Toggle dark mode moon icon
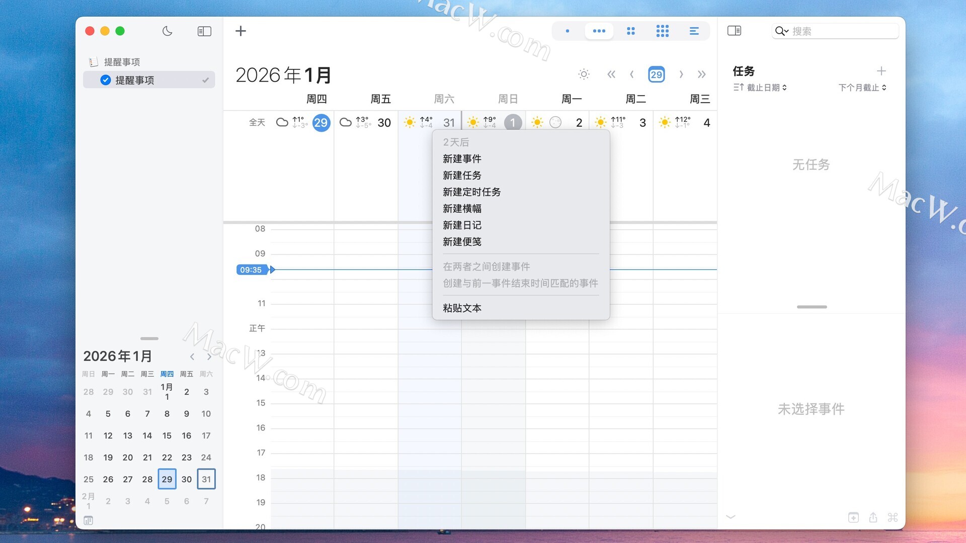 (x=167, y=31)
